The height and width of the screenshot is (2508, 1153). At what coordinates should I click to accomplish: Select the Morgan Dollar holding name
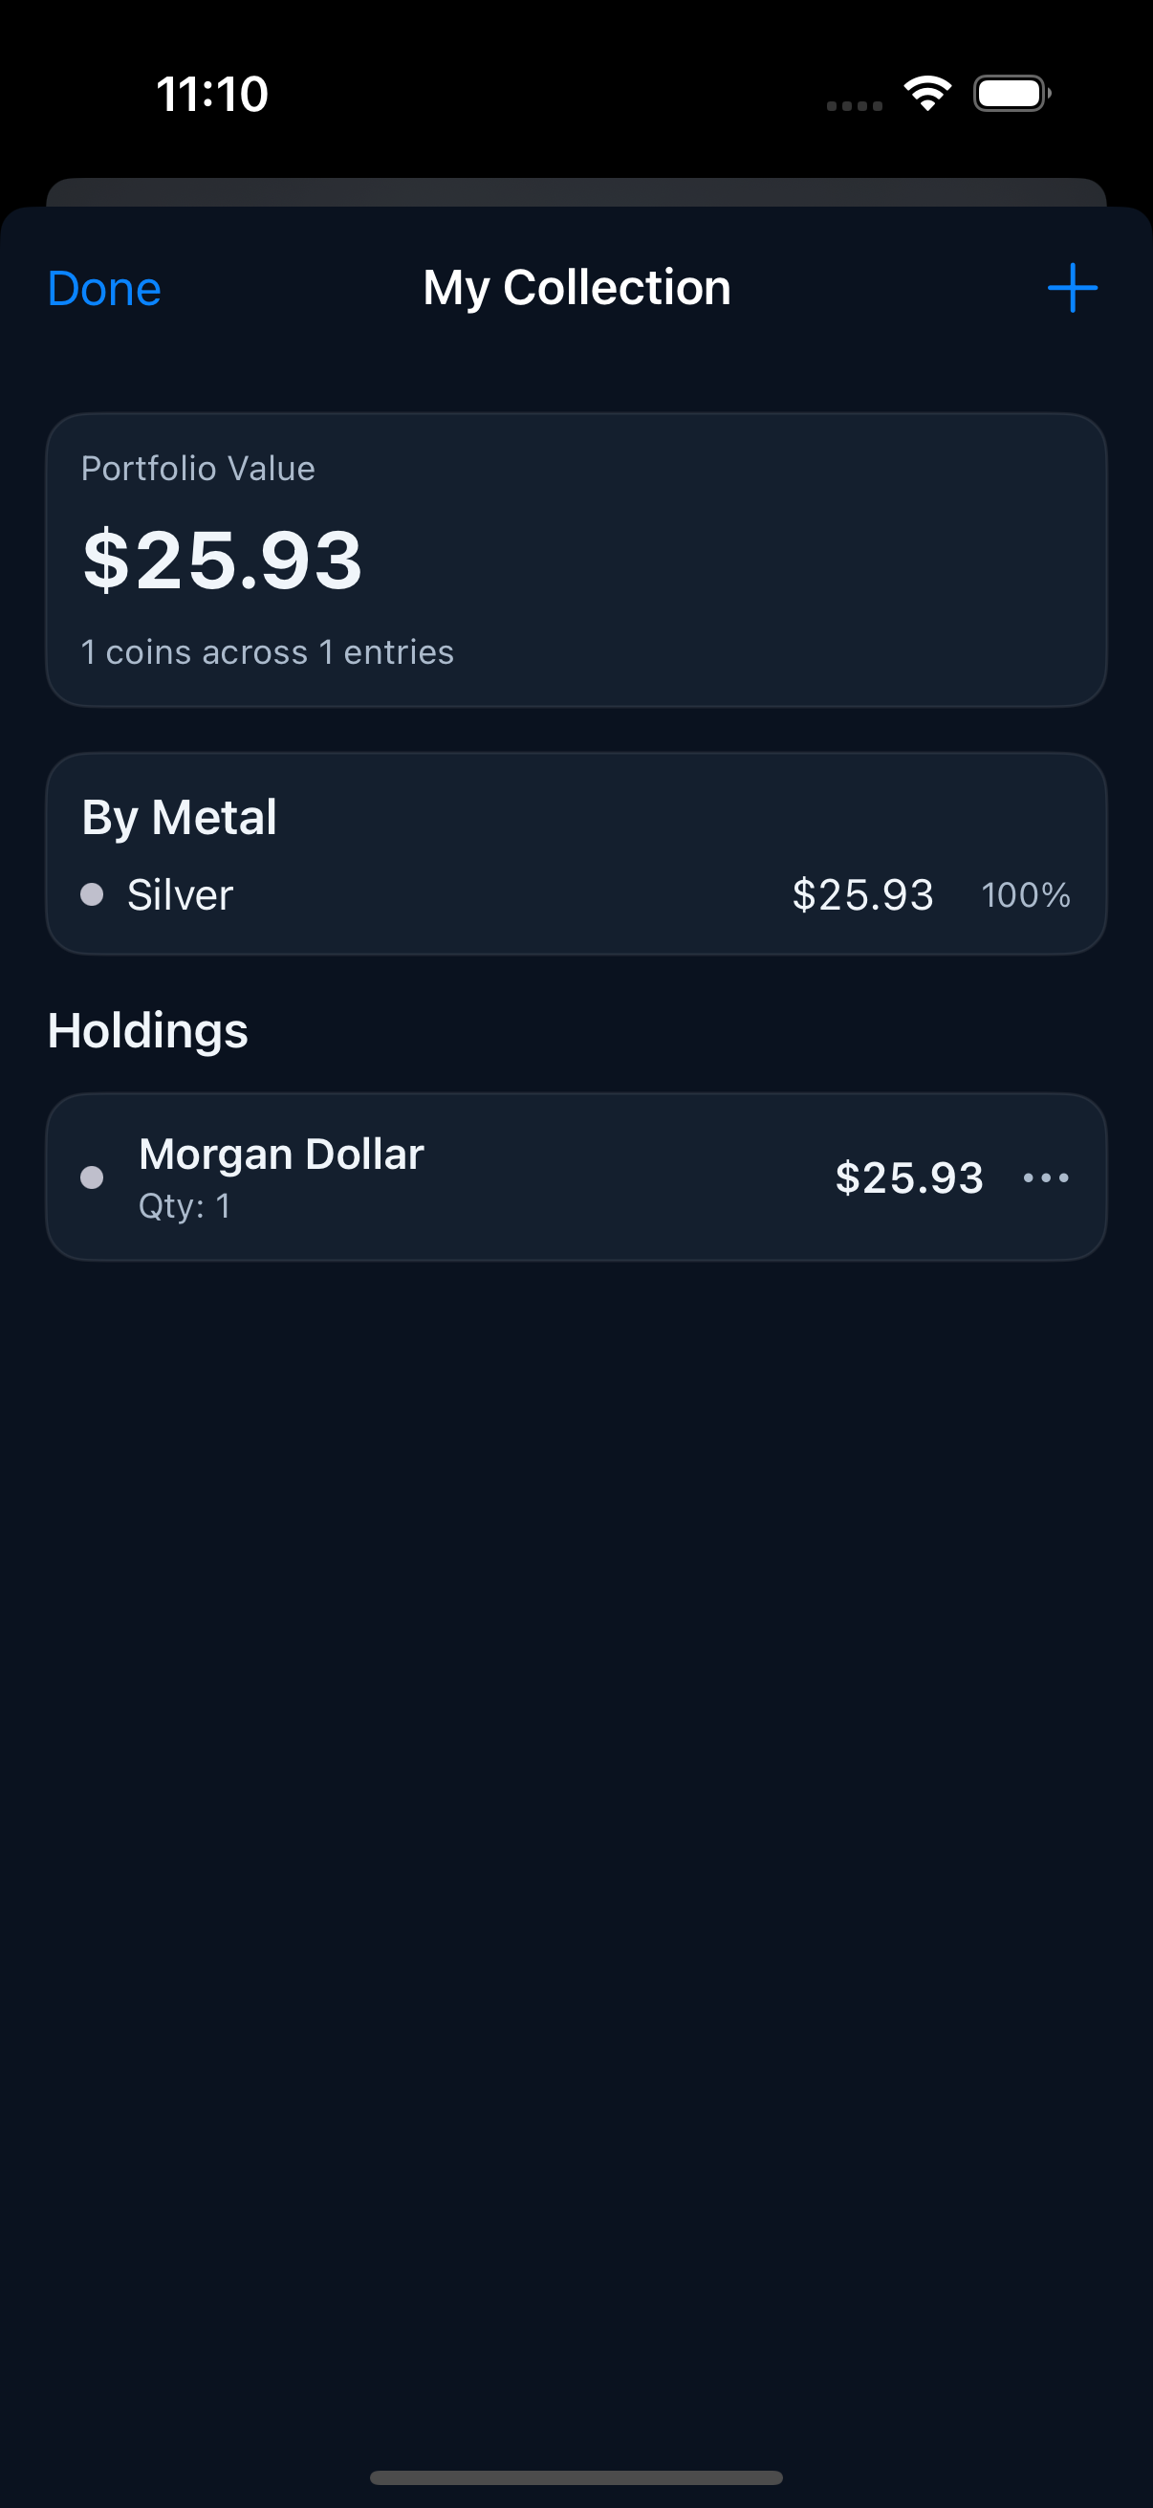coord(281,1155)
